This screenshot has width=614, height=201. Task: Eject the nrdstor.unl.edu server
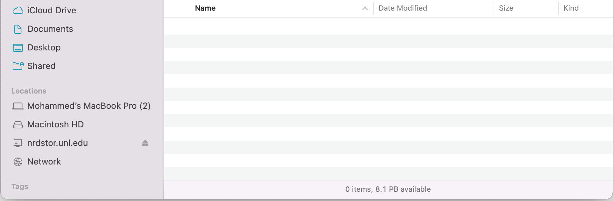click(x=145, y=143)
